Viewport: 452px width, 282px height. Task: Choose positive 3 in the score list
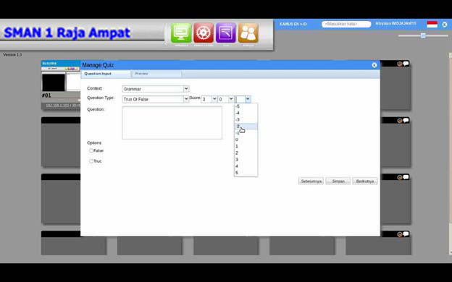(x=246, y=159)
